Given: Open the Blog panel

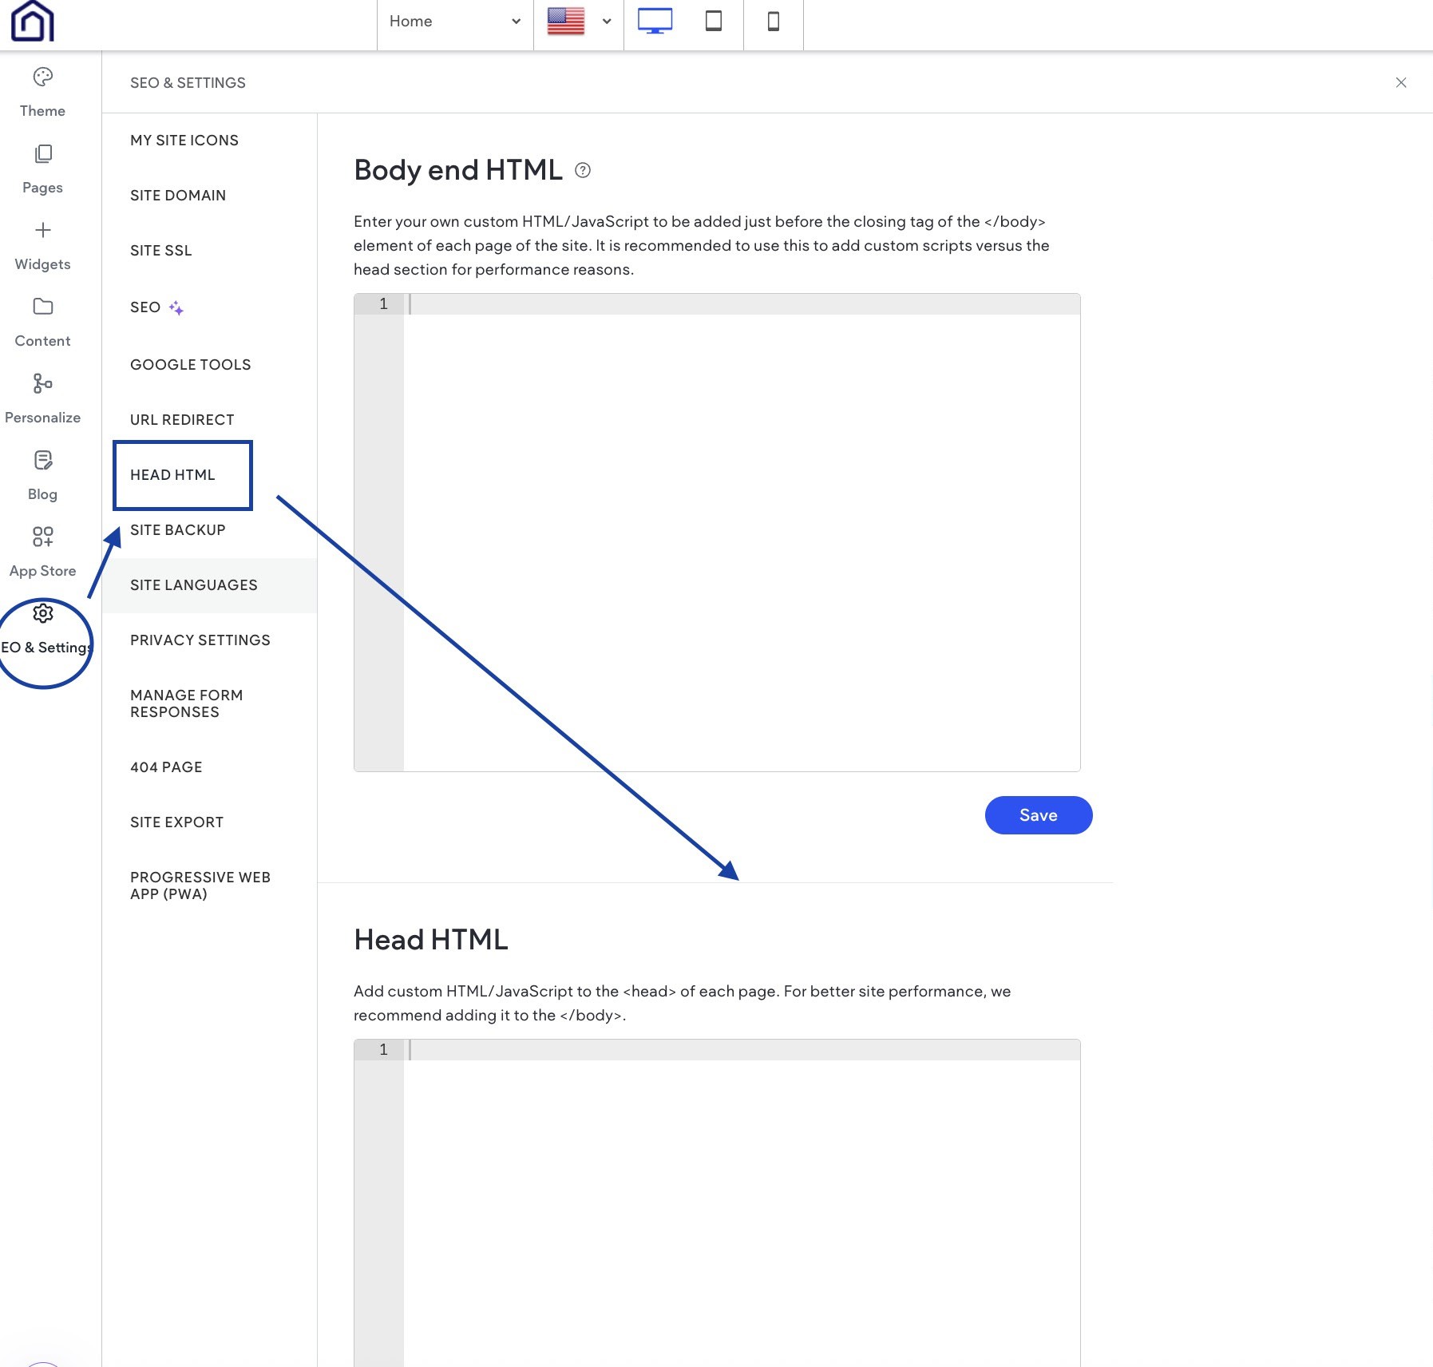Looking at the screenshot, I should [x=42, y=474].
